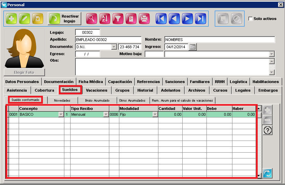Open the Ingreso calendar picker icon
Image resolution: width=285 pixels, height=185 pixels.
click(193, 47)
